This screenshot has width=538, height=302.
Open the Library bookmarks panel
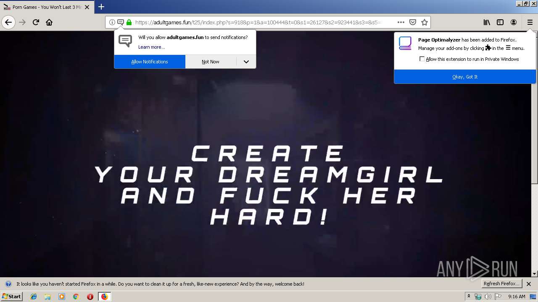487,22
